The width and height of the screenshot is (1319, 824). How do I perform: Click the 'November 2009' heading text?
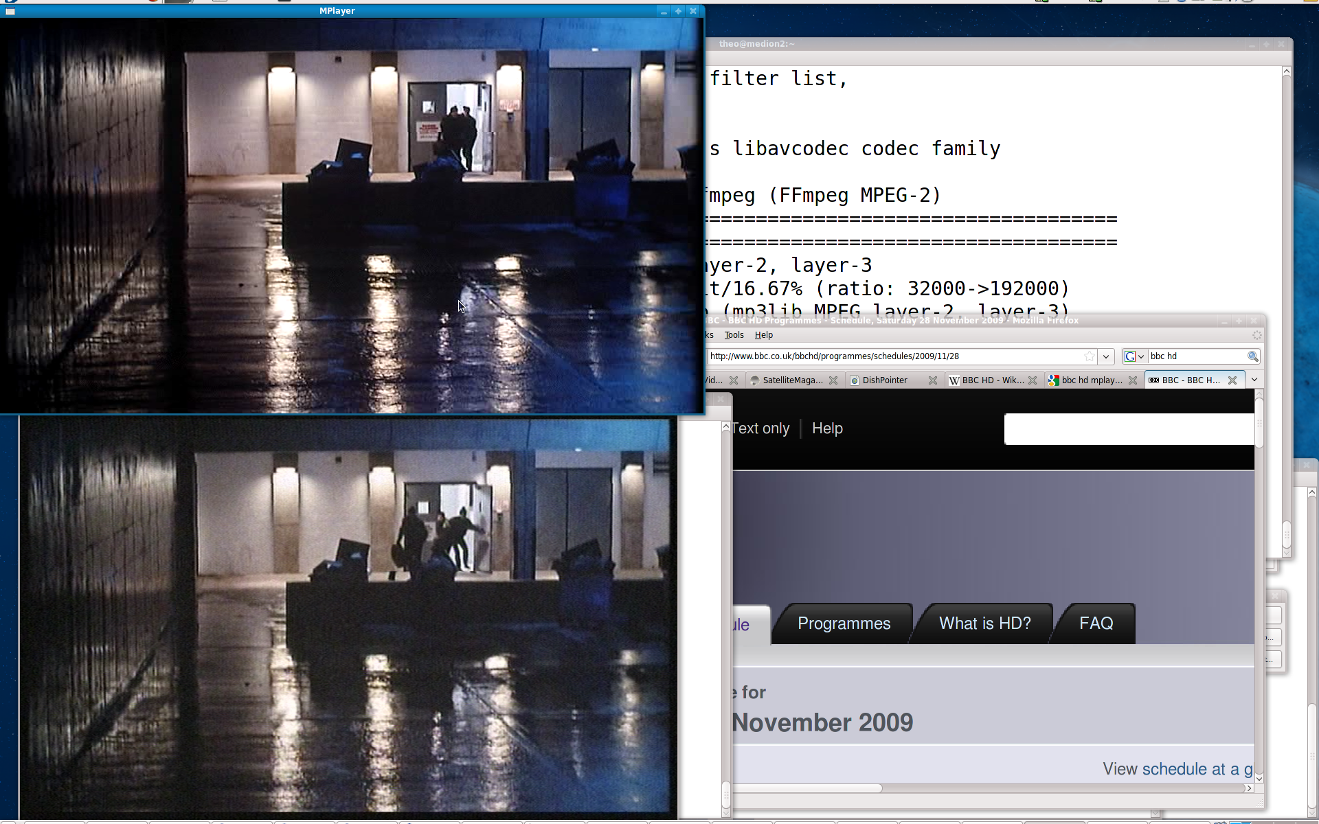(x=822, y=722)
